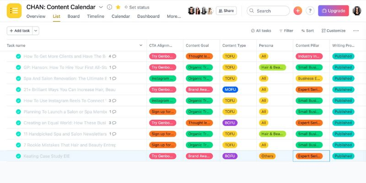
Task: Open the Timeline tab
Action: tap(95, 16)
